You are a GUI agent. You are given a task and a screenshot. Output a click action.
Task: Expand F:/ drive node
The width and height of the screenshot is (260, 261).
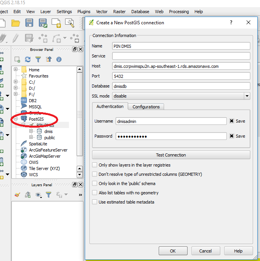click(15, 94)
